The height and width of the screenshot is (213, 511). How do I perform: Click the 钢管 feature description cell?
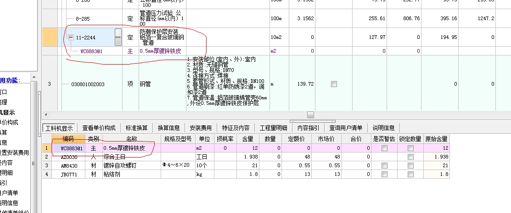pyautogui.click(x=228, y=83)
